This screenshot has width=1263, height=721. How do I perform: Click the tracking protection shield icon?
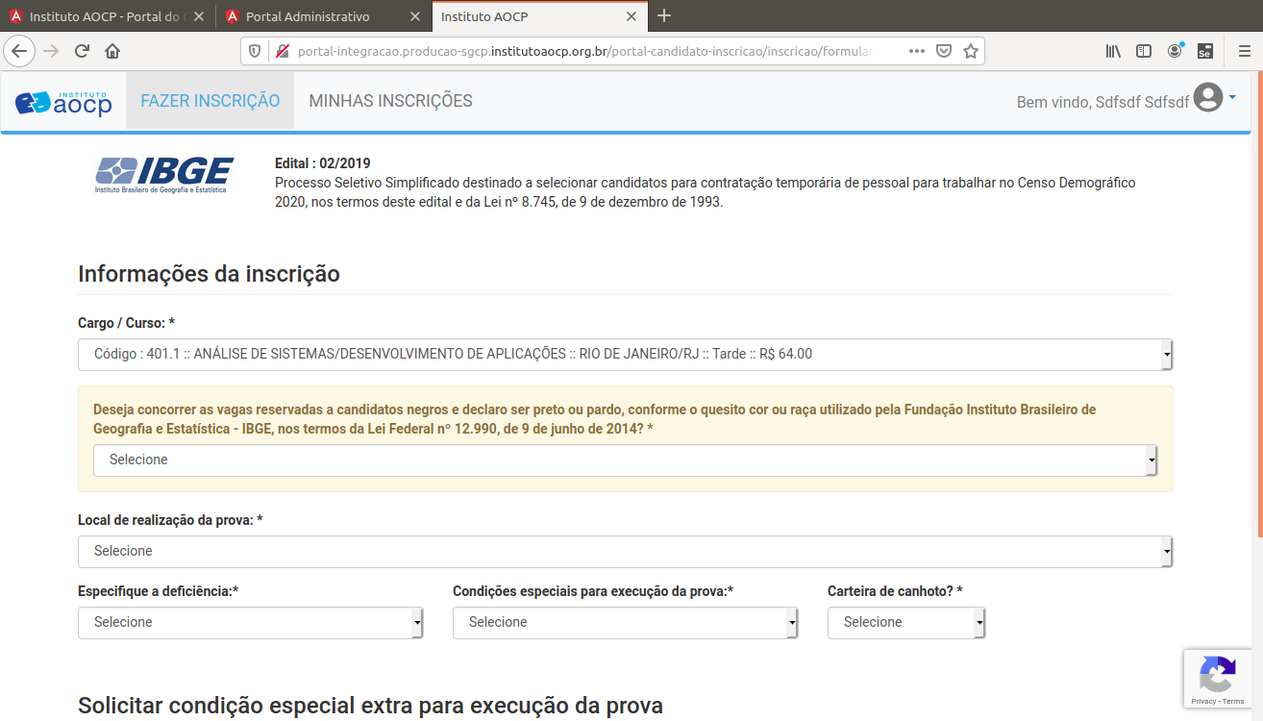click(255, 51)
